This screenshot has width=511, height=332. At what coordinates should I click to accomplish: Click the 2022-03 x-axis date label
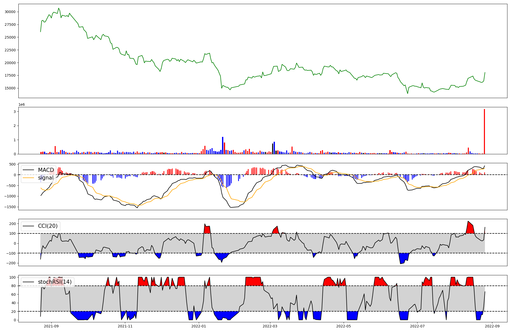coord(270,326)
